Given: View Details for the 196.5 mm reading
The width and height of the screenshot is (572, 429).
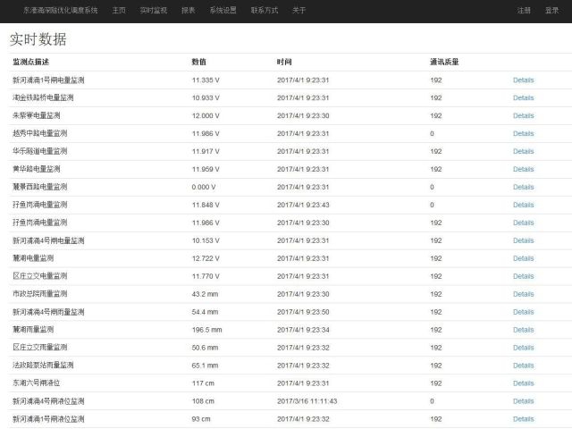Looking at the screenshot, I should click(523, 330).
